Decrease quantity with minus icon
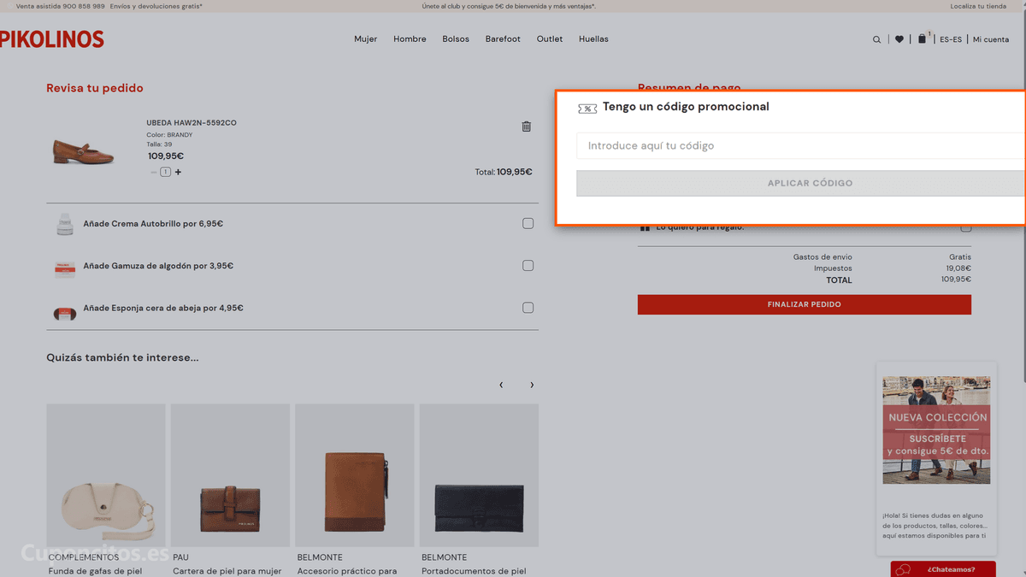Screen dimensions: 1026x577 click(154, 172)
